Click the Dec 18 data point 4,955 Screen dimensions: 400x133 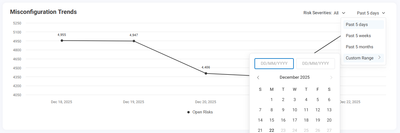(x=62, y=40)
